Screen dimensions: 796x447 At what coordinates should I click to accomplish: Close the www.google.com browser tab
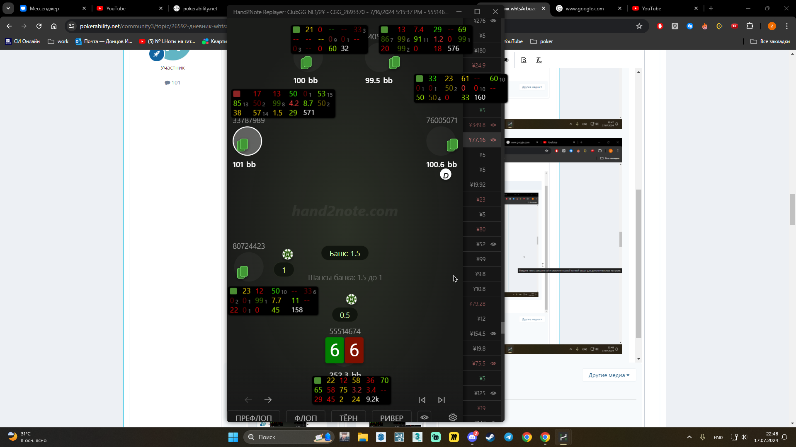pyautogui.click(x=620, y=8)
